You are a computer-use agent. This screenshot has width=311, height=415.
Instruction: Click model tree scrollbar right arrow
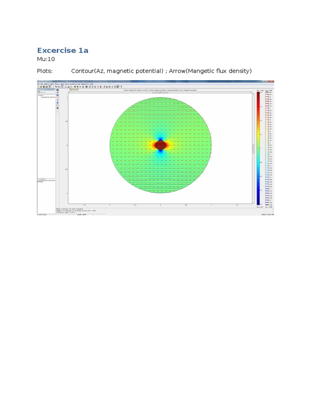(54, 179)
